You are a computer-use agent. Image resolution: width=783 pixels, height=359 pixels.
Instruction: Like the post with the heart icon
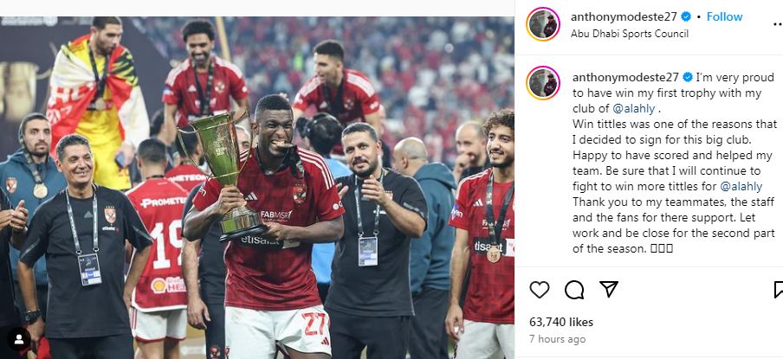coord(540,290)
